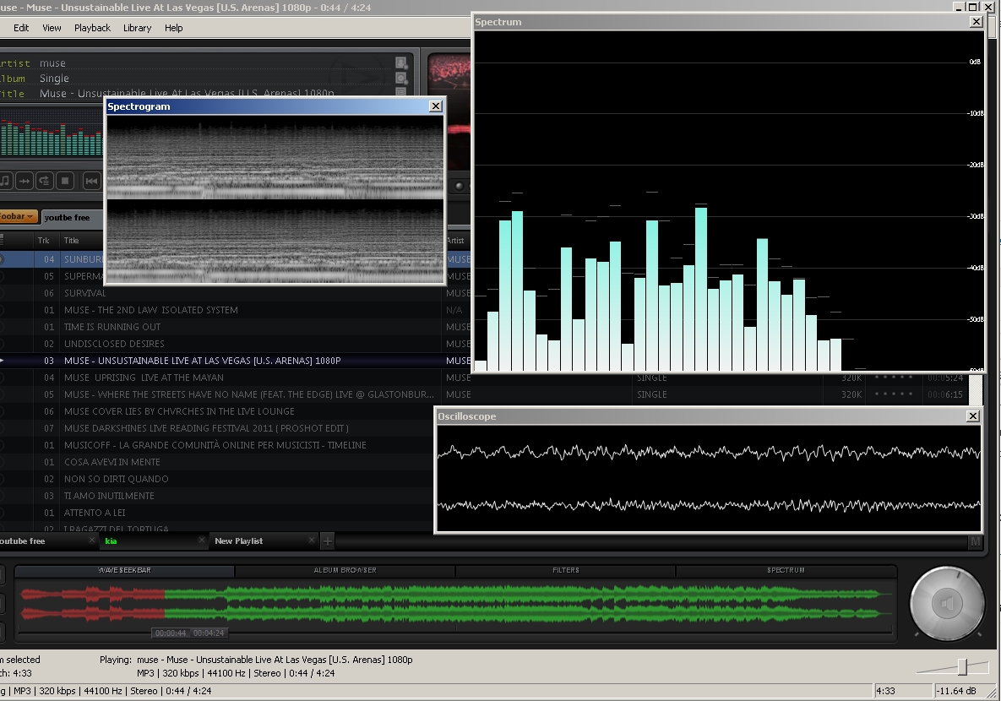
Task: Click the M button at playlist tabs' right end
Action: [x=975, y=541]
